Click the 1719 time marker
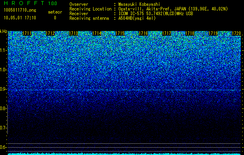 [x=213, y=33]
